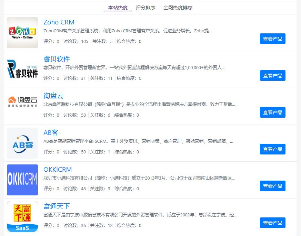Screen dimensions: 301x236
Task: Click 讨论数：50 under AB客
Action: click(x=74, y=152)
